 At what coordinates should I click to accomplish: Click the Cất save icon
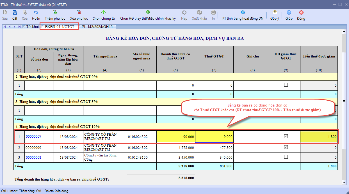pos(15,13)
